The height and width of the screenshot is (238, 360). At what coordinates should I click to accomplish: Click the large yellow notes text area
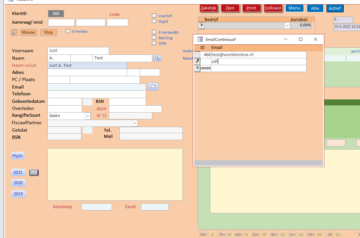pos(115,174)
